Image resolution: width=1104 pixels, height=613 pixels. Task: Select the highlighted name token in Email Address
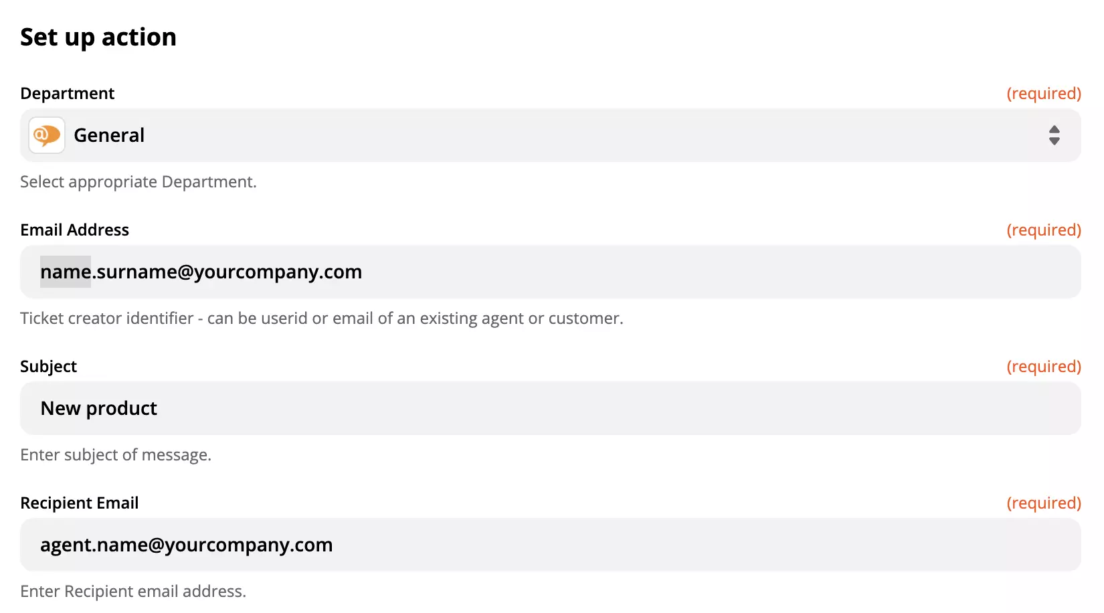point(65,272)
